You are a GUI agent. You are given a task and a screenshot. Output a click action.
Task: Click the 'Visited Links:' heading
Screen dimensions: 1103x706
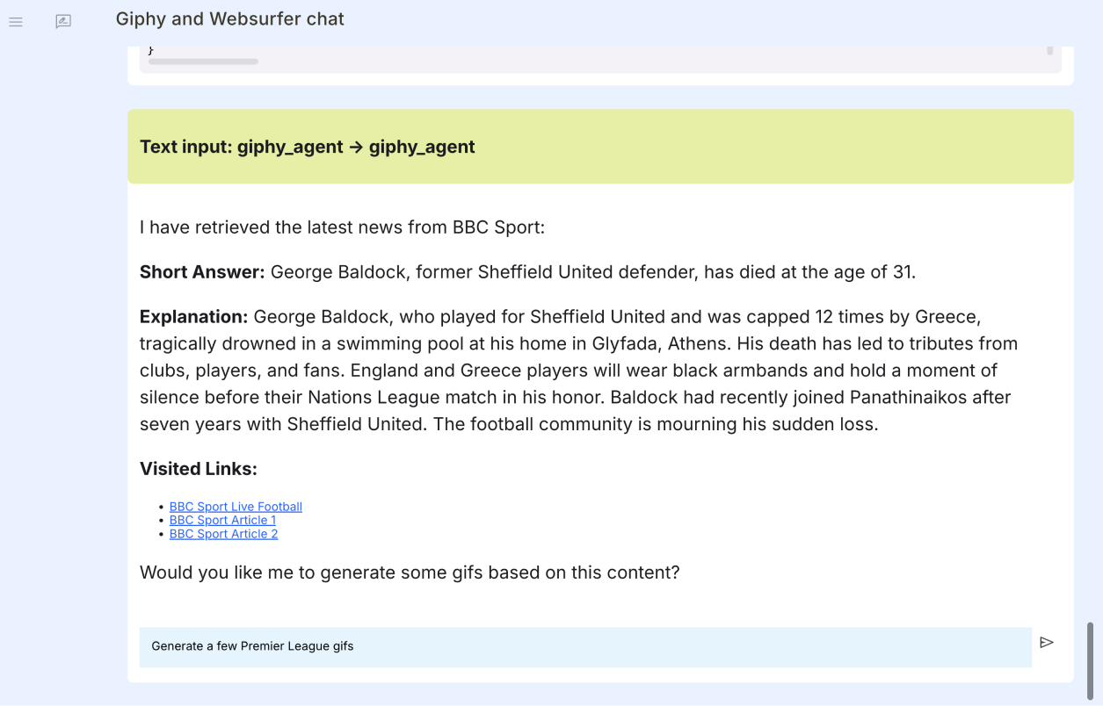pyautogui.click(x=199, y=469)
